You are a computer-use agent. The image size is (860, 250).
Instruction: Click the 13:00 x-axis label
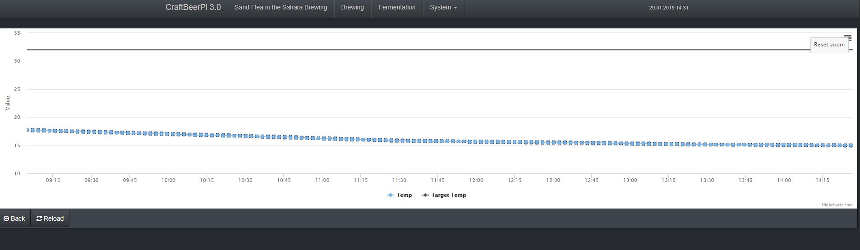pyautogui.click(x=630, y=180)
